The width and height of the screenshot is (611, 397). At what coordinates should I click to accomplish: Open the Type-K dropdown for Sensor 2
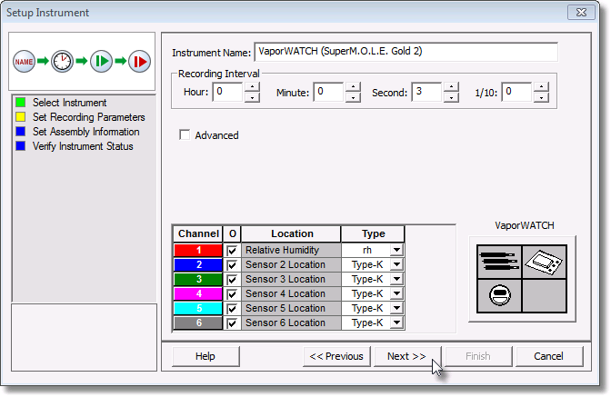point(396,264)
